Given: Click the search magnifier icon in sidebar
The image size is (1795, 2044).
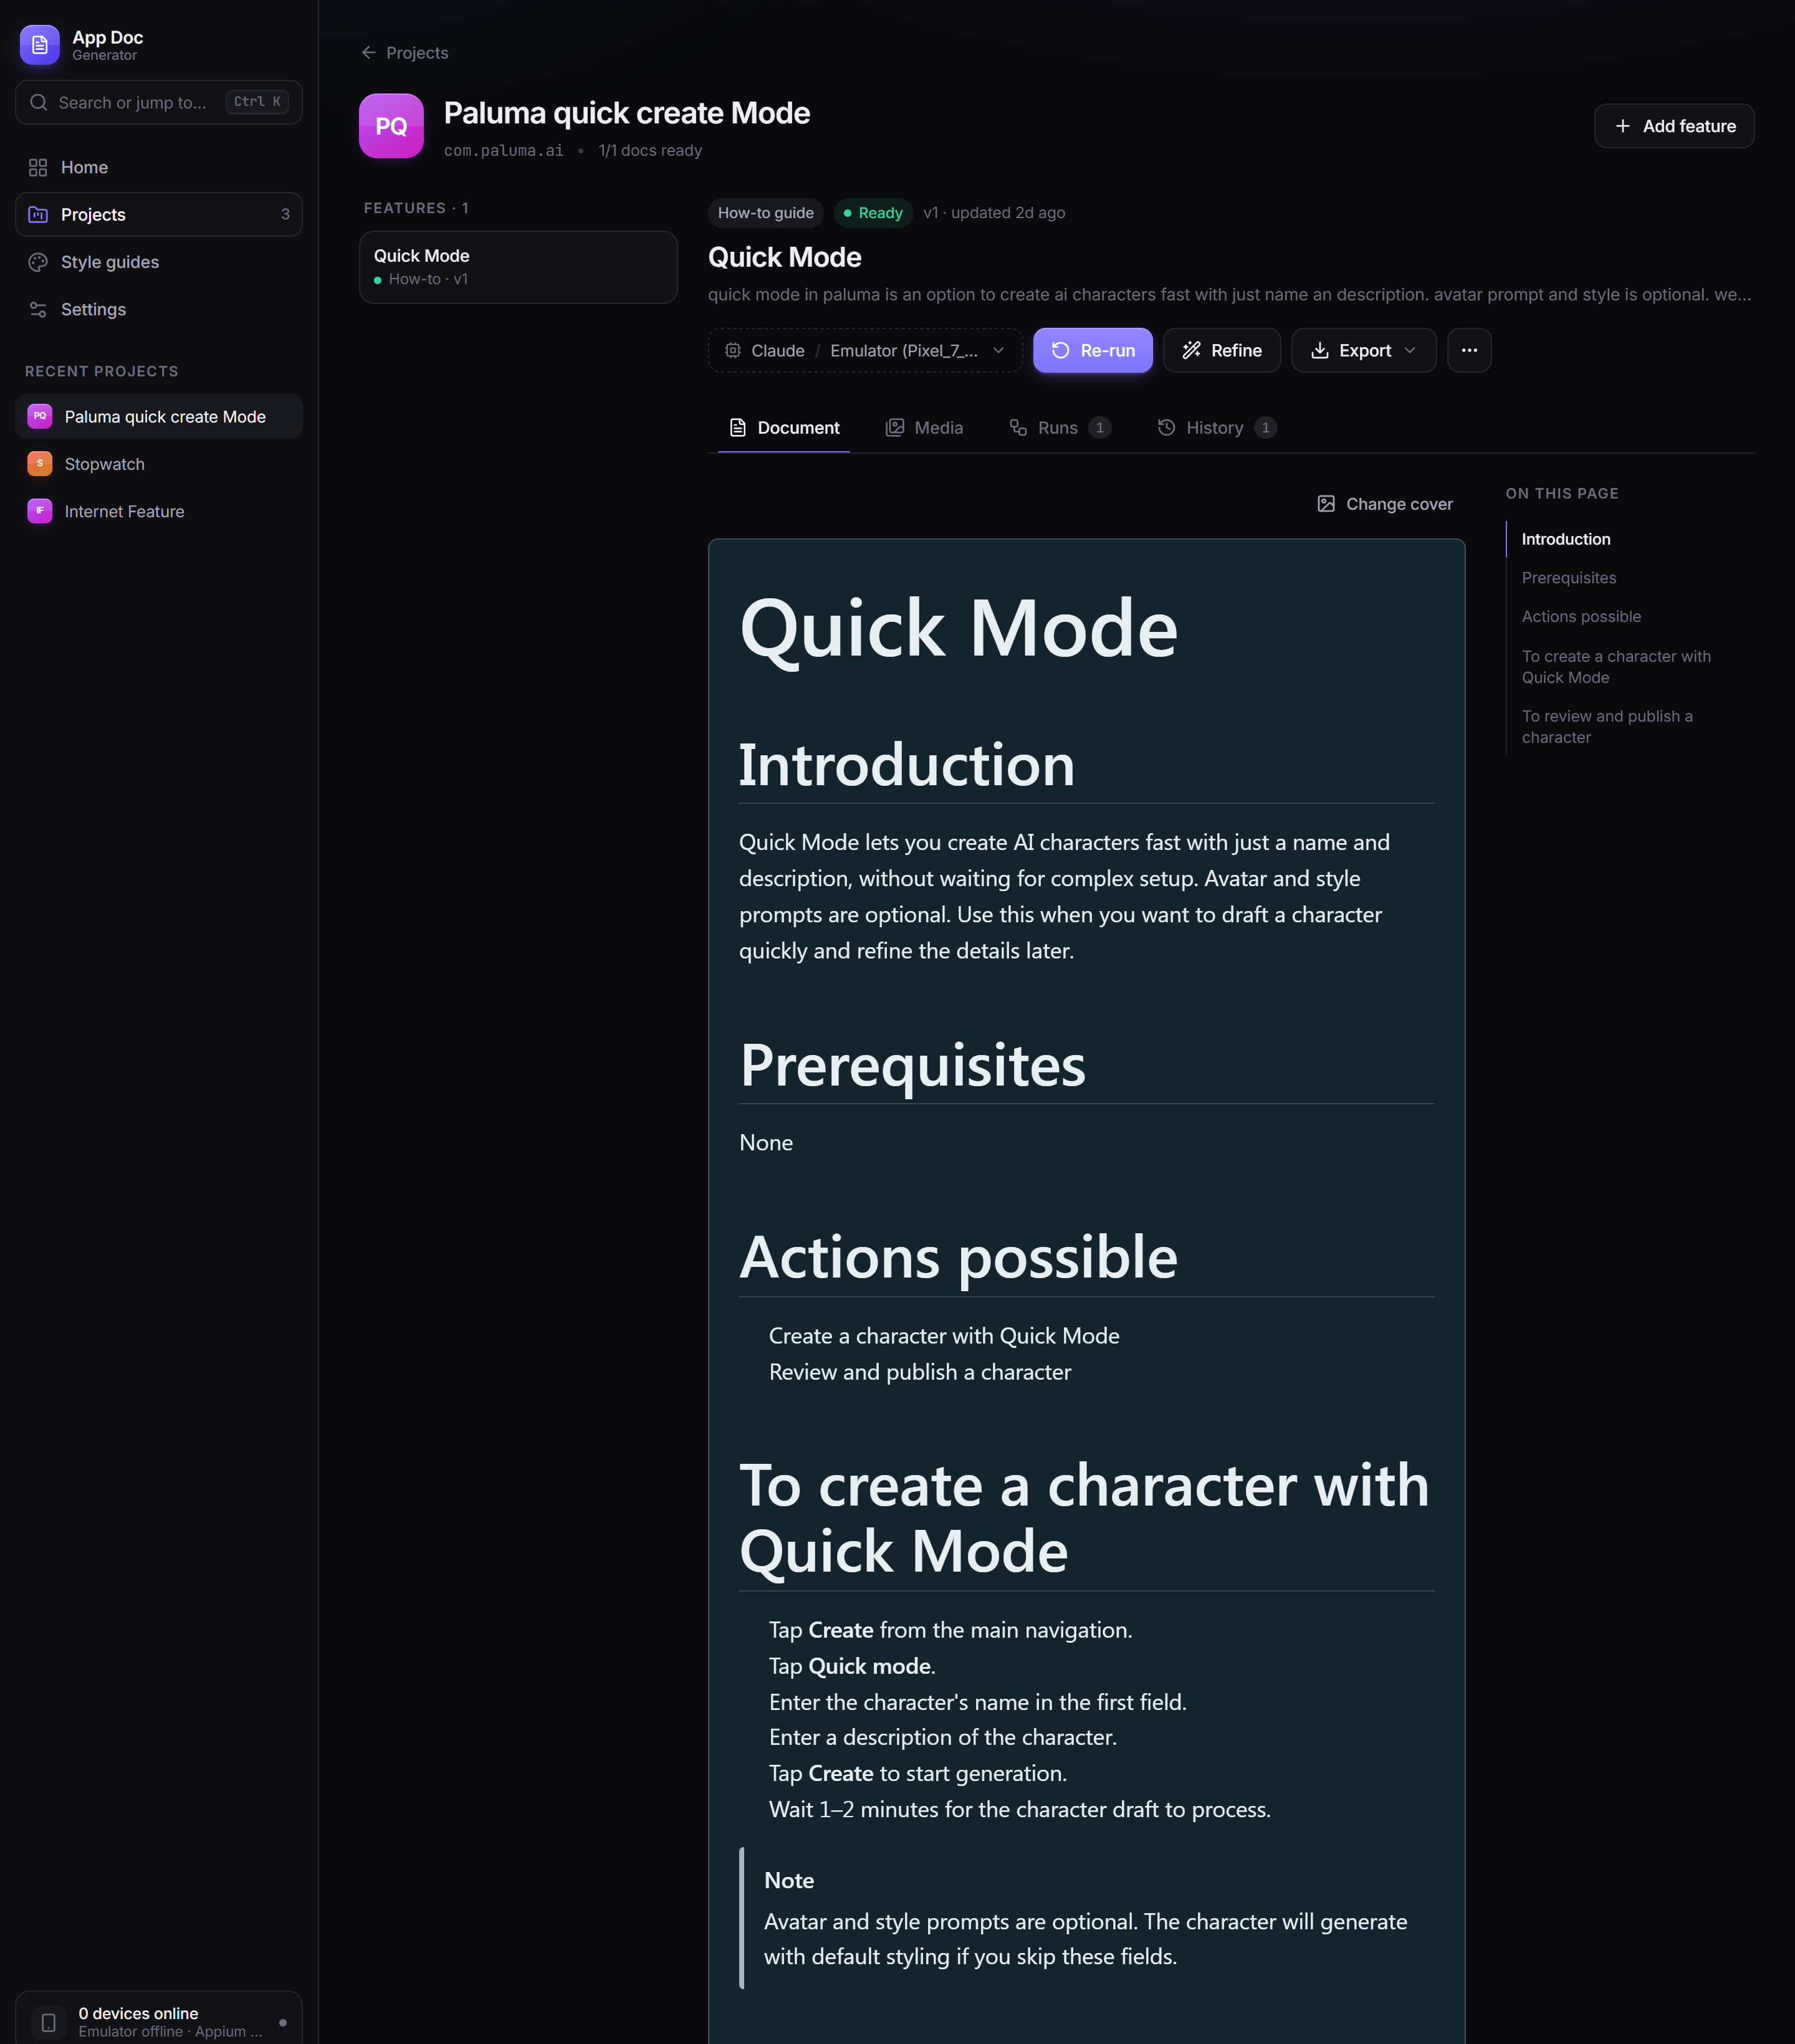Looking at the screenshot, I should (x=39, y=102).
